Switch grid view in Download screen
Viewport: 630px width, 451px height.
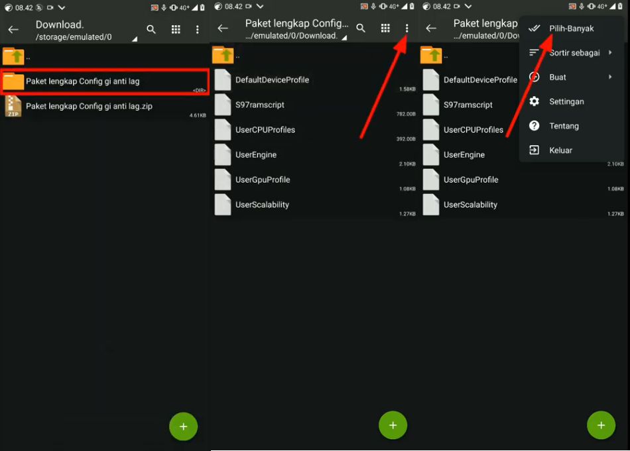tap(176, 29)
